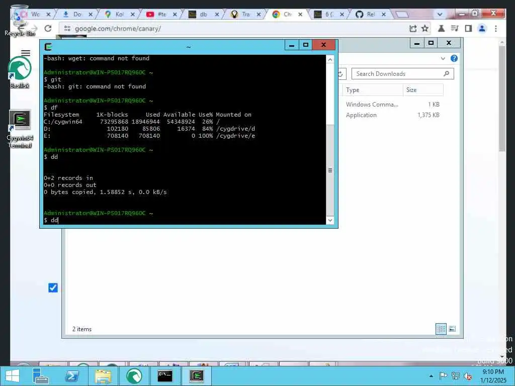Click the search magnifier in Search Downloads
515x386 pixels.
pyautogui.click(x=446, y=74)
